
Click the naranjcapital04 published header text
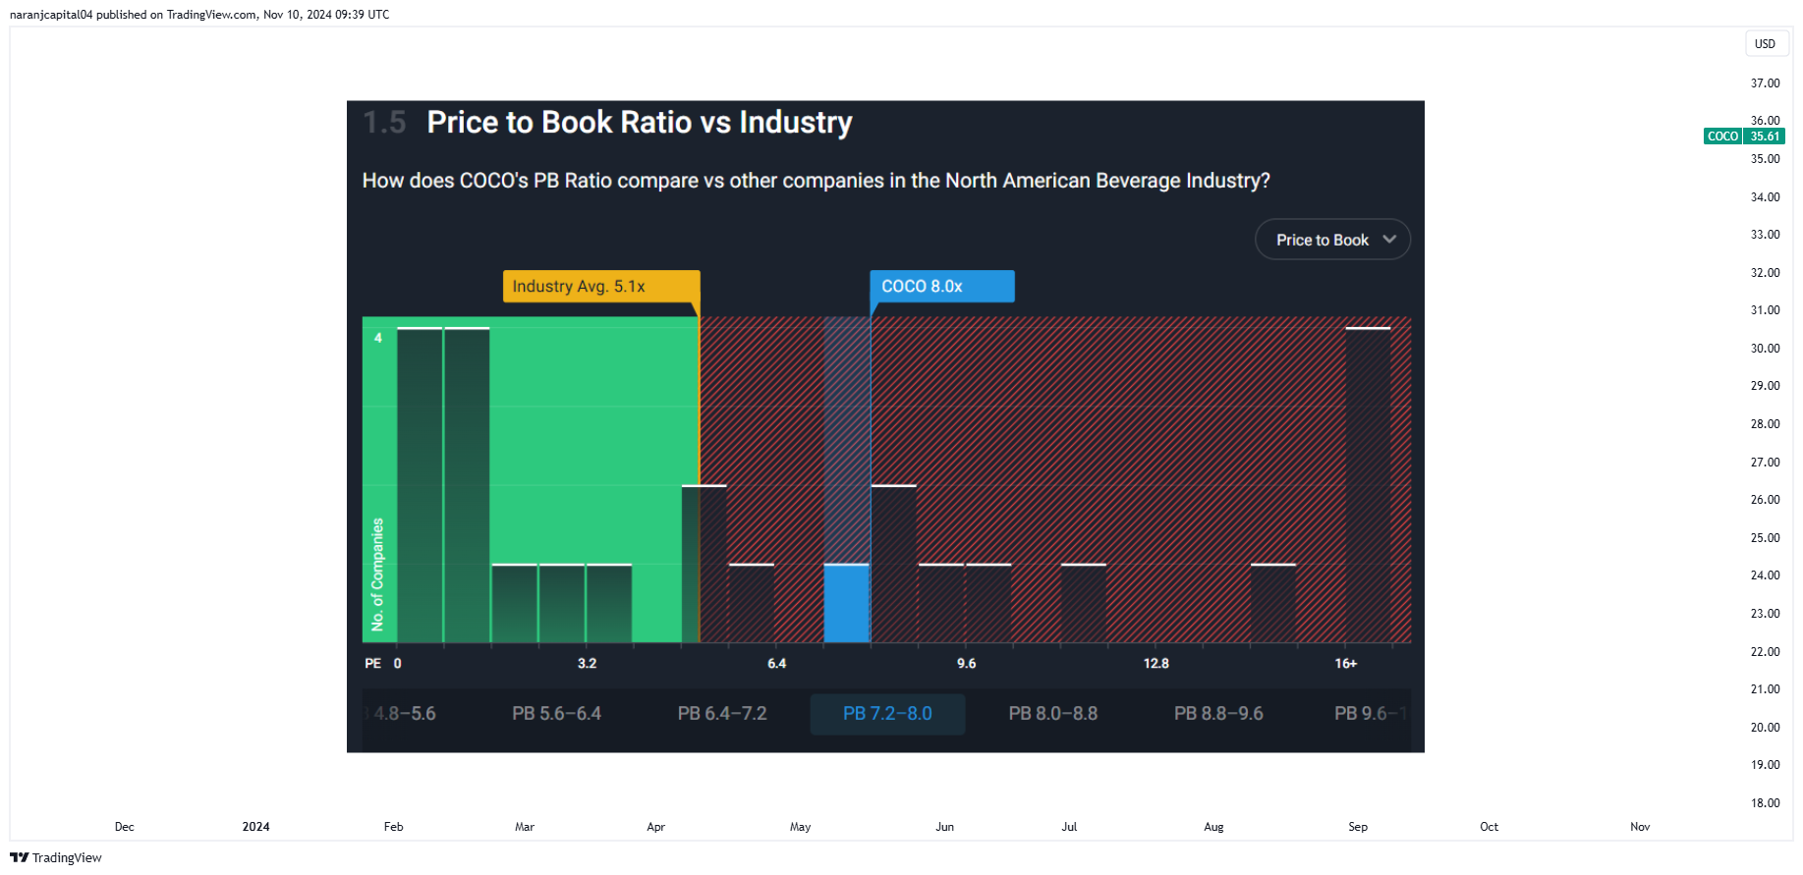(x=199, y=15)
